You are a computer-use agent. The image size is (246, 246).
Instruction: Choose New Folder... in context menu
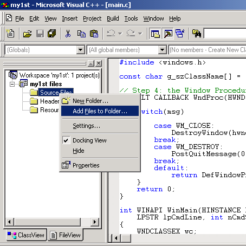tap(100, 101)
